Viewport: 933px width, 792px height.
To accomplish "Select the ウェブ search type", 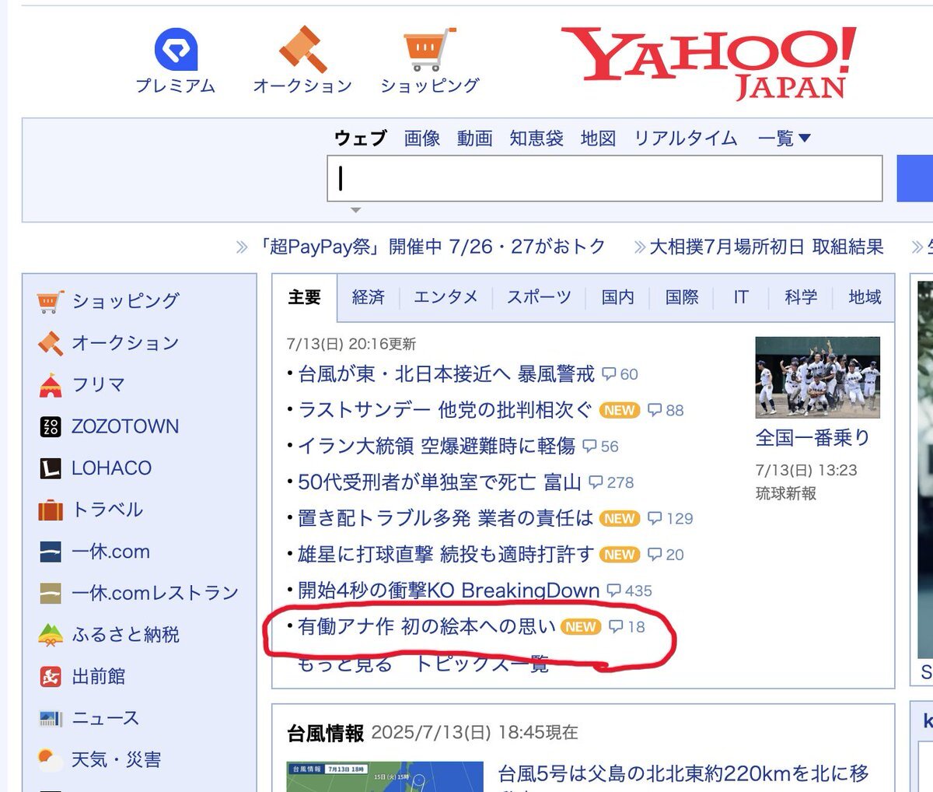I will click(x=361, y=138).
